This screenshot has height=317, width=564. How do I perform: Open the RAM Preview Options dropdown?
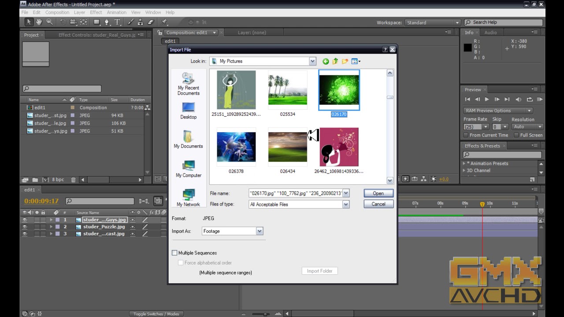(x=498, y=111)
